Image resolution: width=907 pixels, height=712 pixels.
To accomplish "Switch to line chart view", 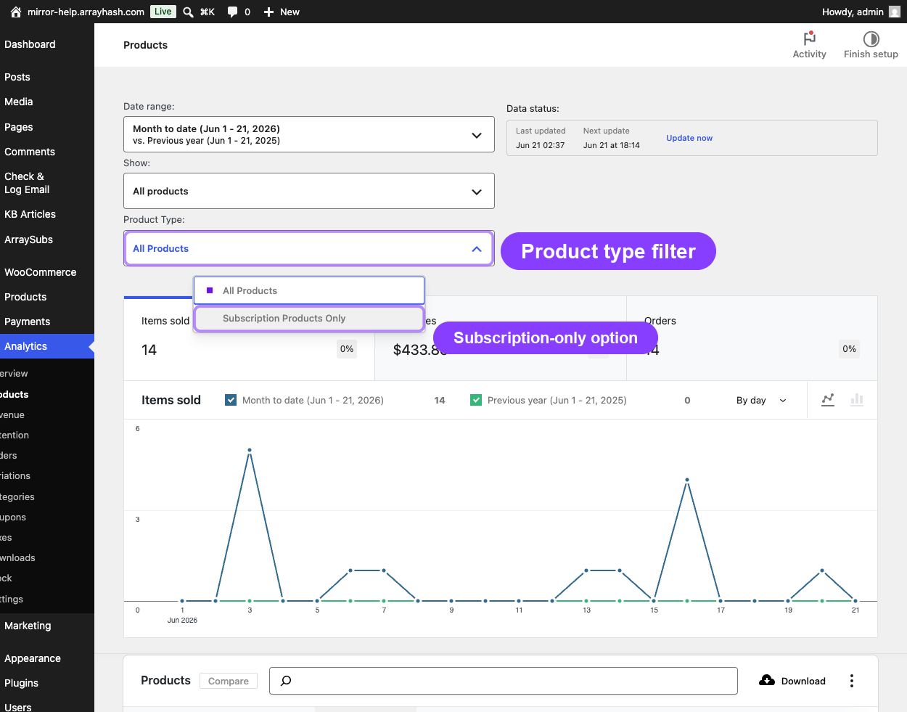I will pos(828,400).
